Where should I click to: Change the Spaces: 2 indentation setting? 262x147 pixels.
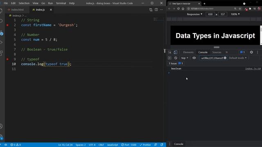tap(81, 145)
